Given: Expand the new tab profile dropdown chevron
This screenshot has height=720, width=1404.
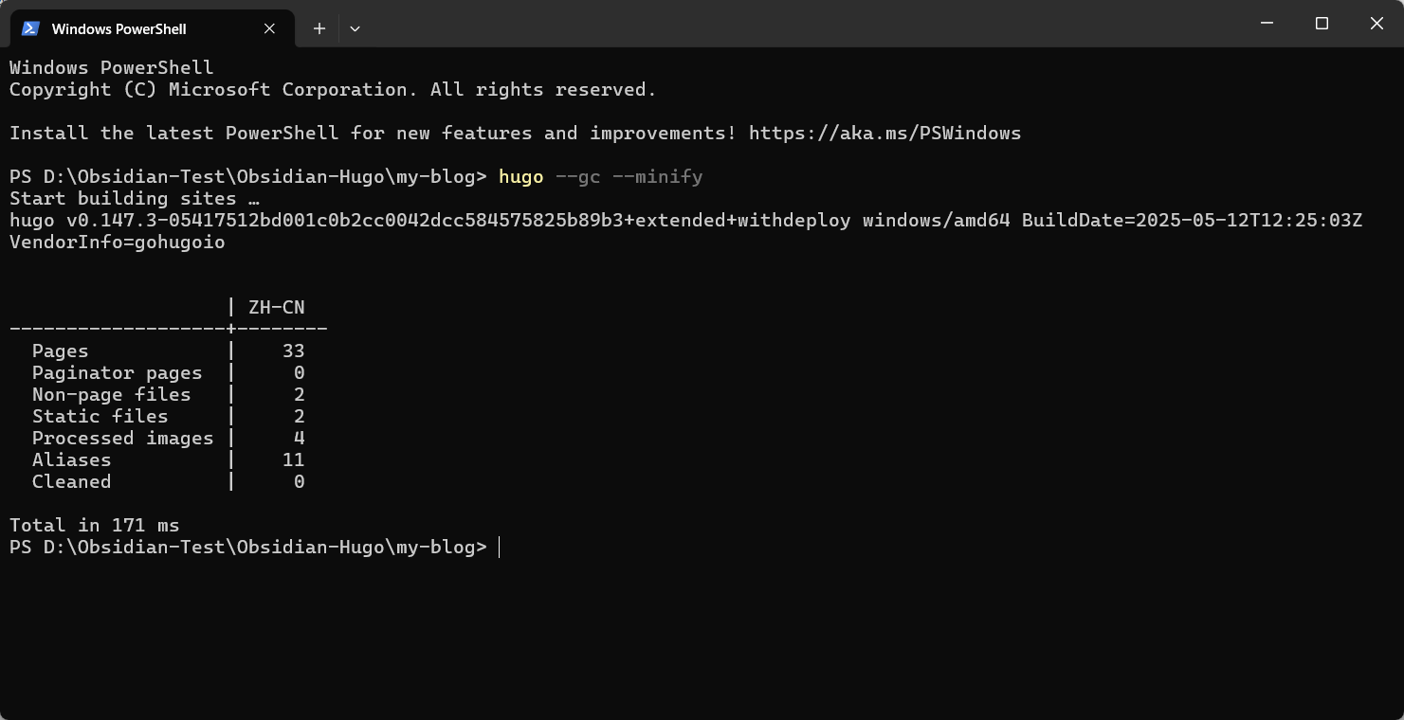Looking at the screenshot, I should (355, 28).
